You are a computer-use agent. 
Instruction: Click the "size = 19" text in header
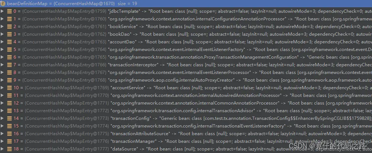(128, 4)
